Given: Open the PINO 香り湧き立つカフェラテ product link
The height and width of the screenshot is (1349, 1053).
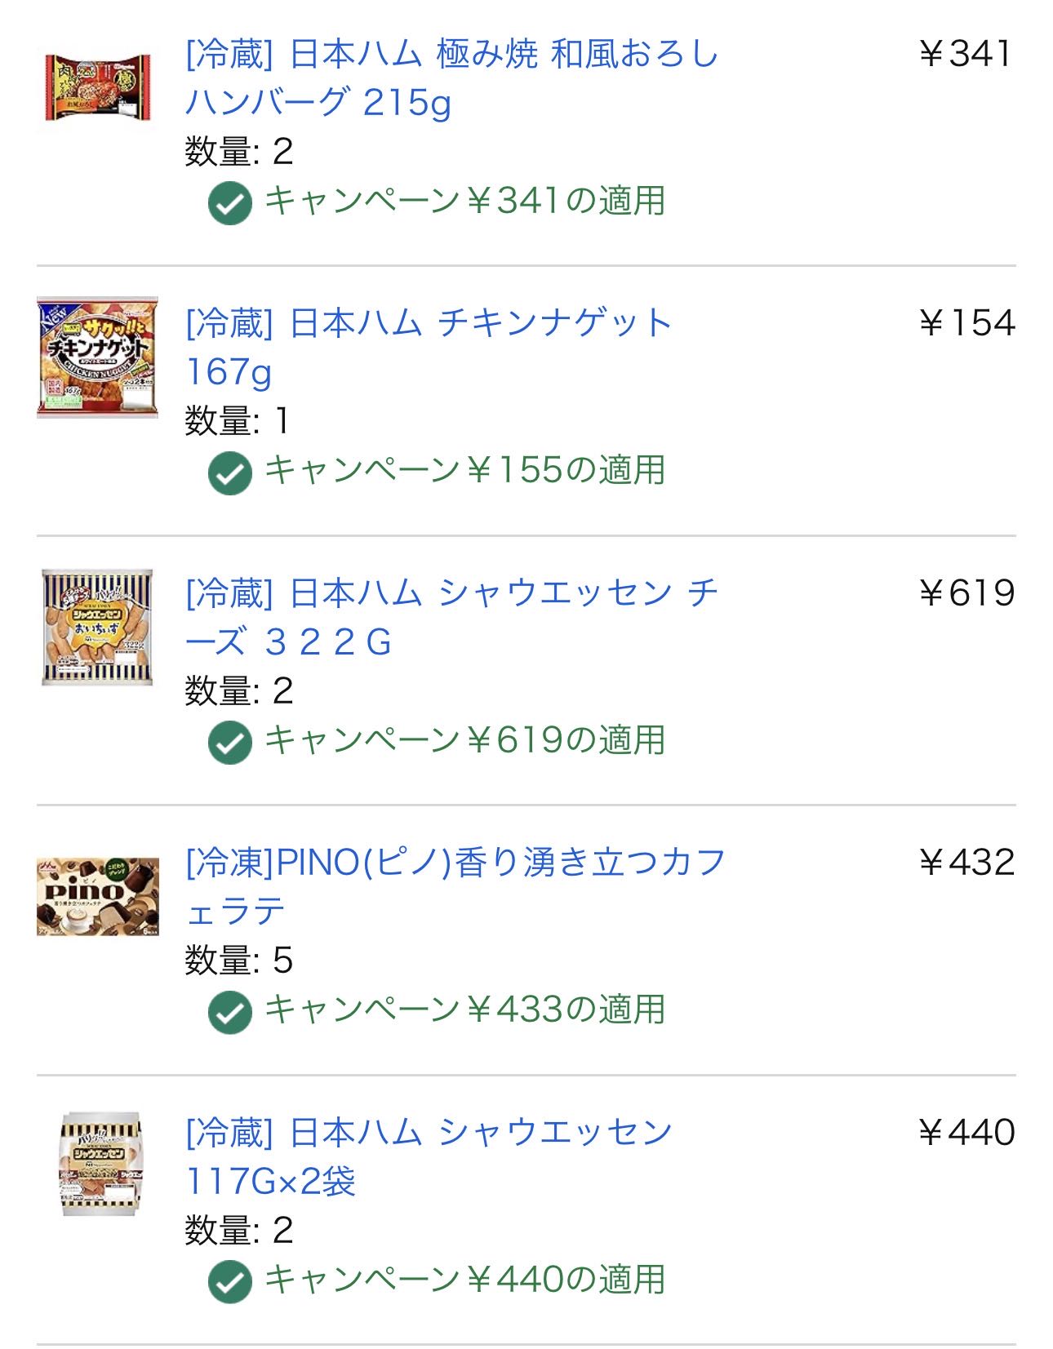Looking at the screenshot, I should (x=455, y=887).
